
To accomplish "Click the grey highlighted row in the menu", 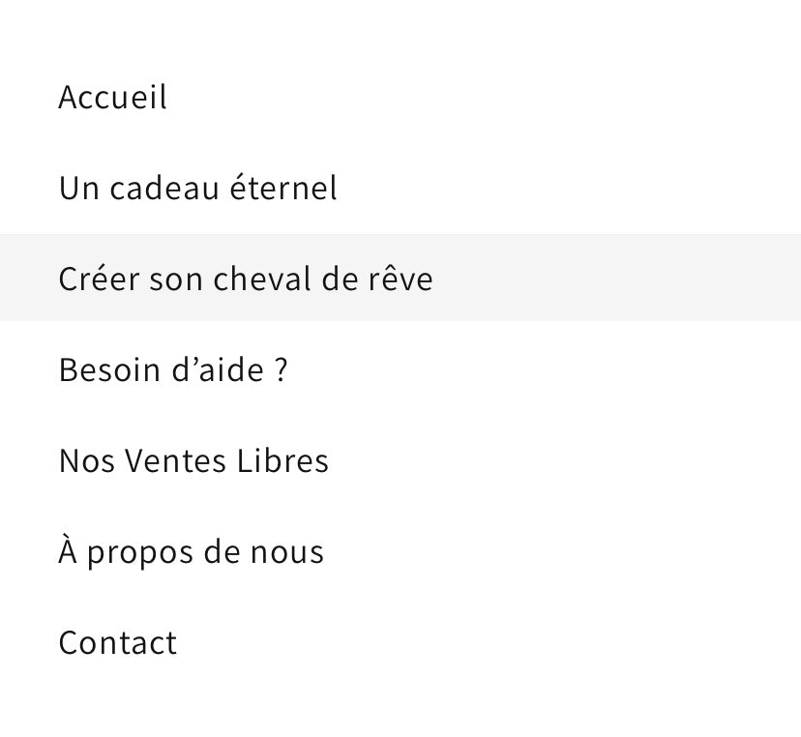I will coord(400,278).
